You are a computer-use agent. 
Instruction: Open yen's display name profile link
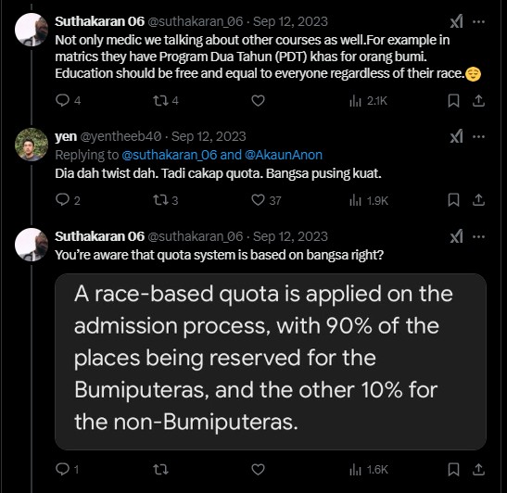pyautogui.click(x=66, y=136)
